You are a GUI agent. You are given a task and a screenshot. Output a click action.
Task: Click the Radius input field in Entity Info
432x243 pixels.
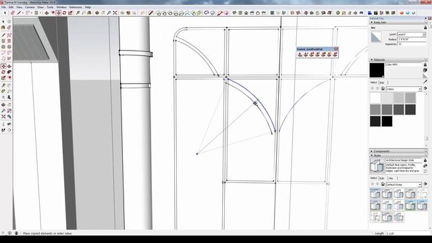pos(411,39)
